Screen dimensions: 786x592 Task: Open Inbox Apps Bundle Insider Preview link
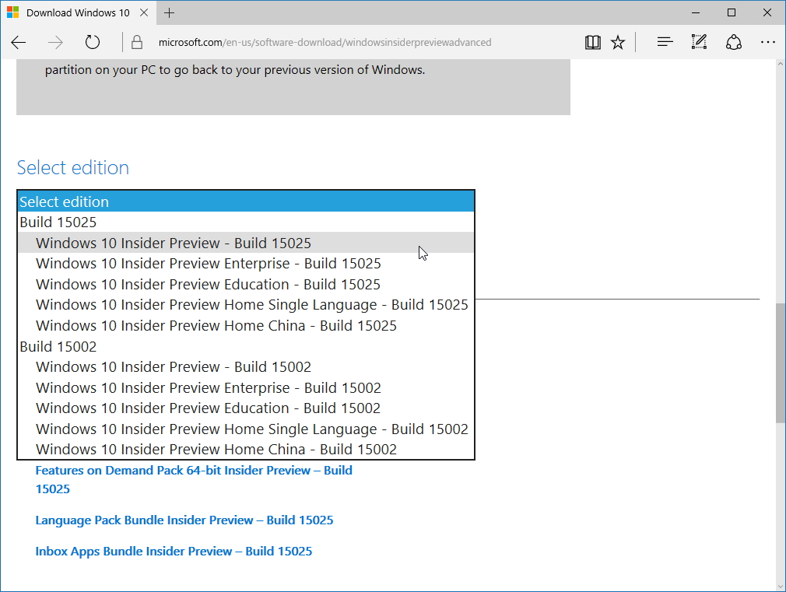pos(173,551)
